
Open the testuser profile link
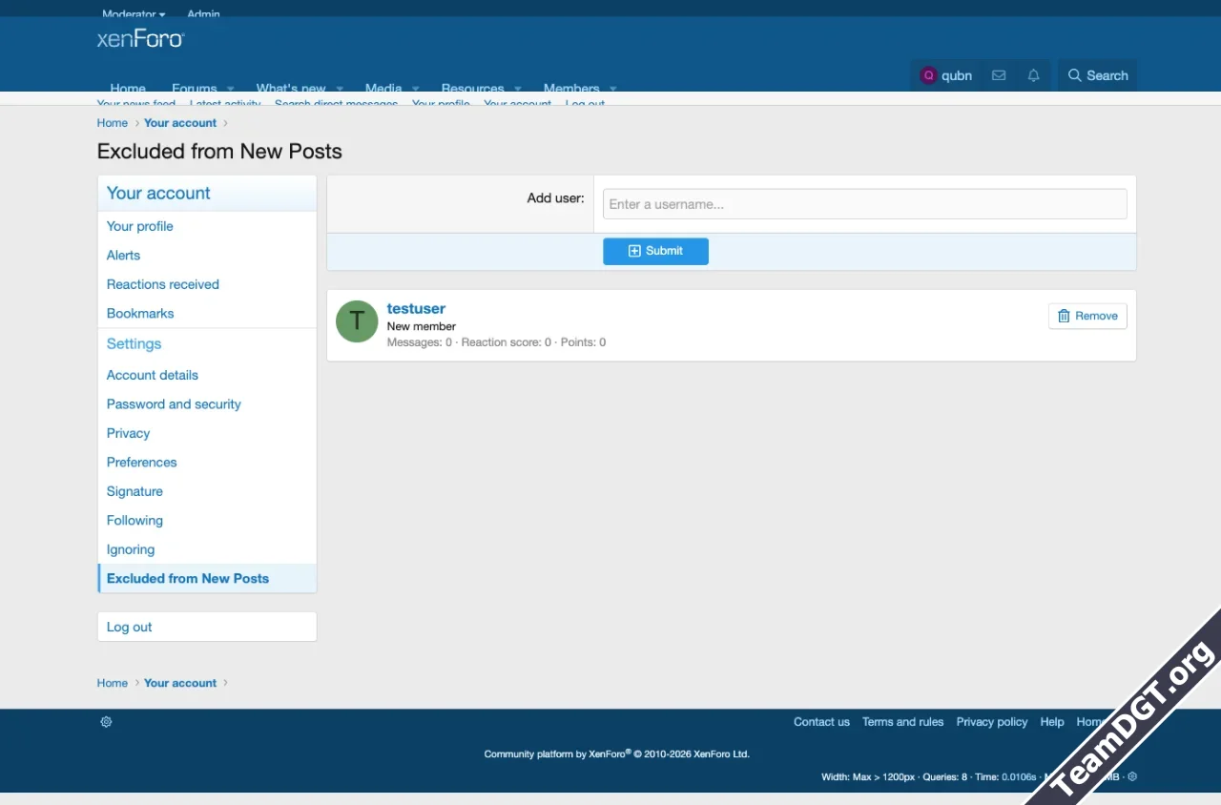tap(416, 308)
